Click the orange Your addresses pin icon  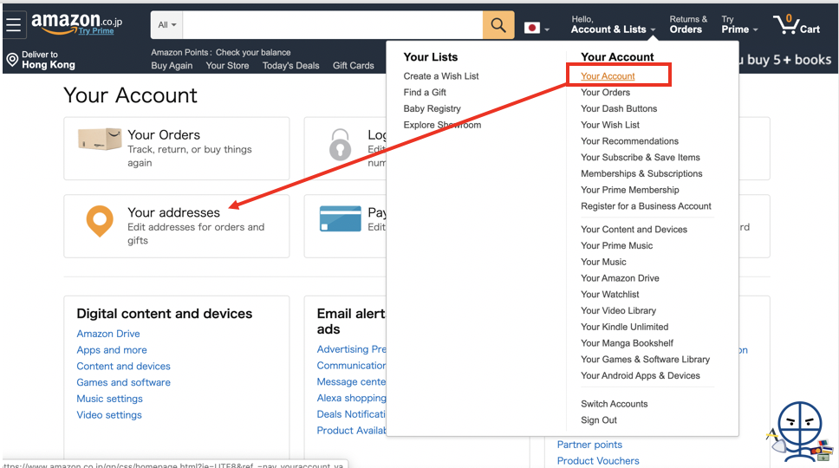point(100,221)
